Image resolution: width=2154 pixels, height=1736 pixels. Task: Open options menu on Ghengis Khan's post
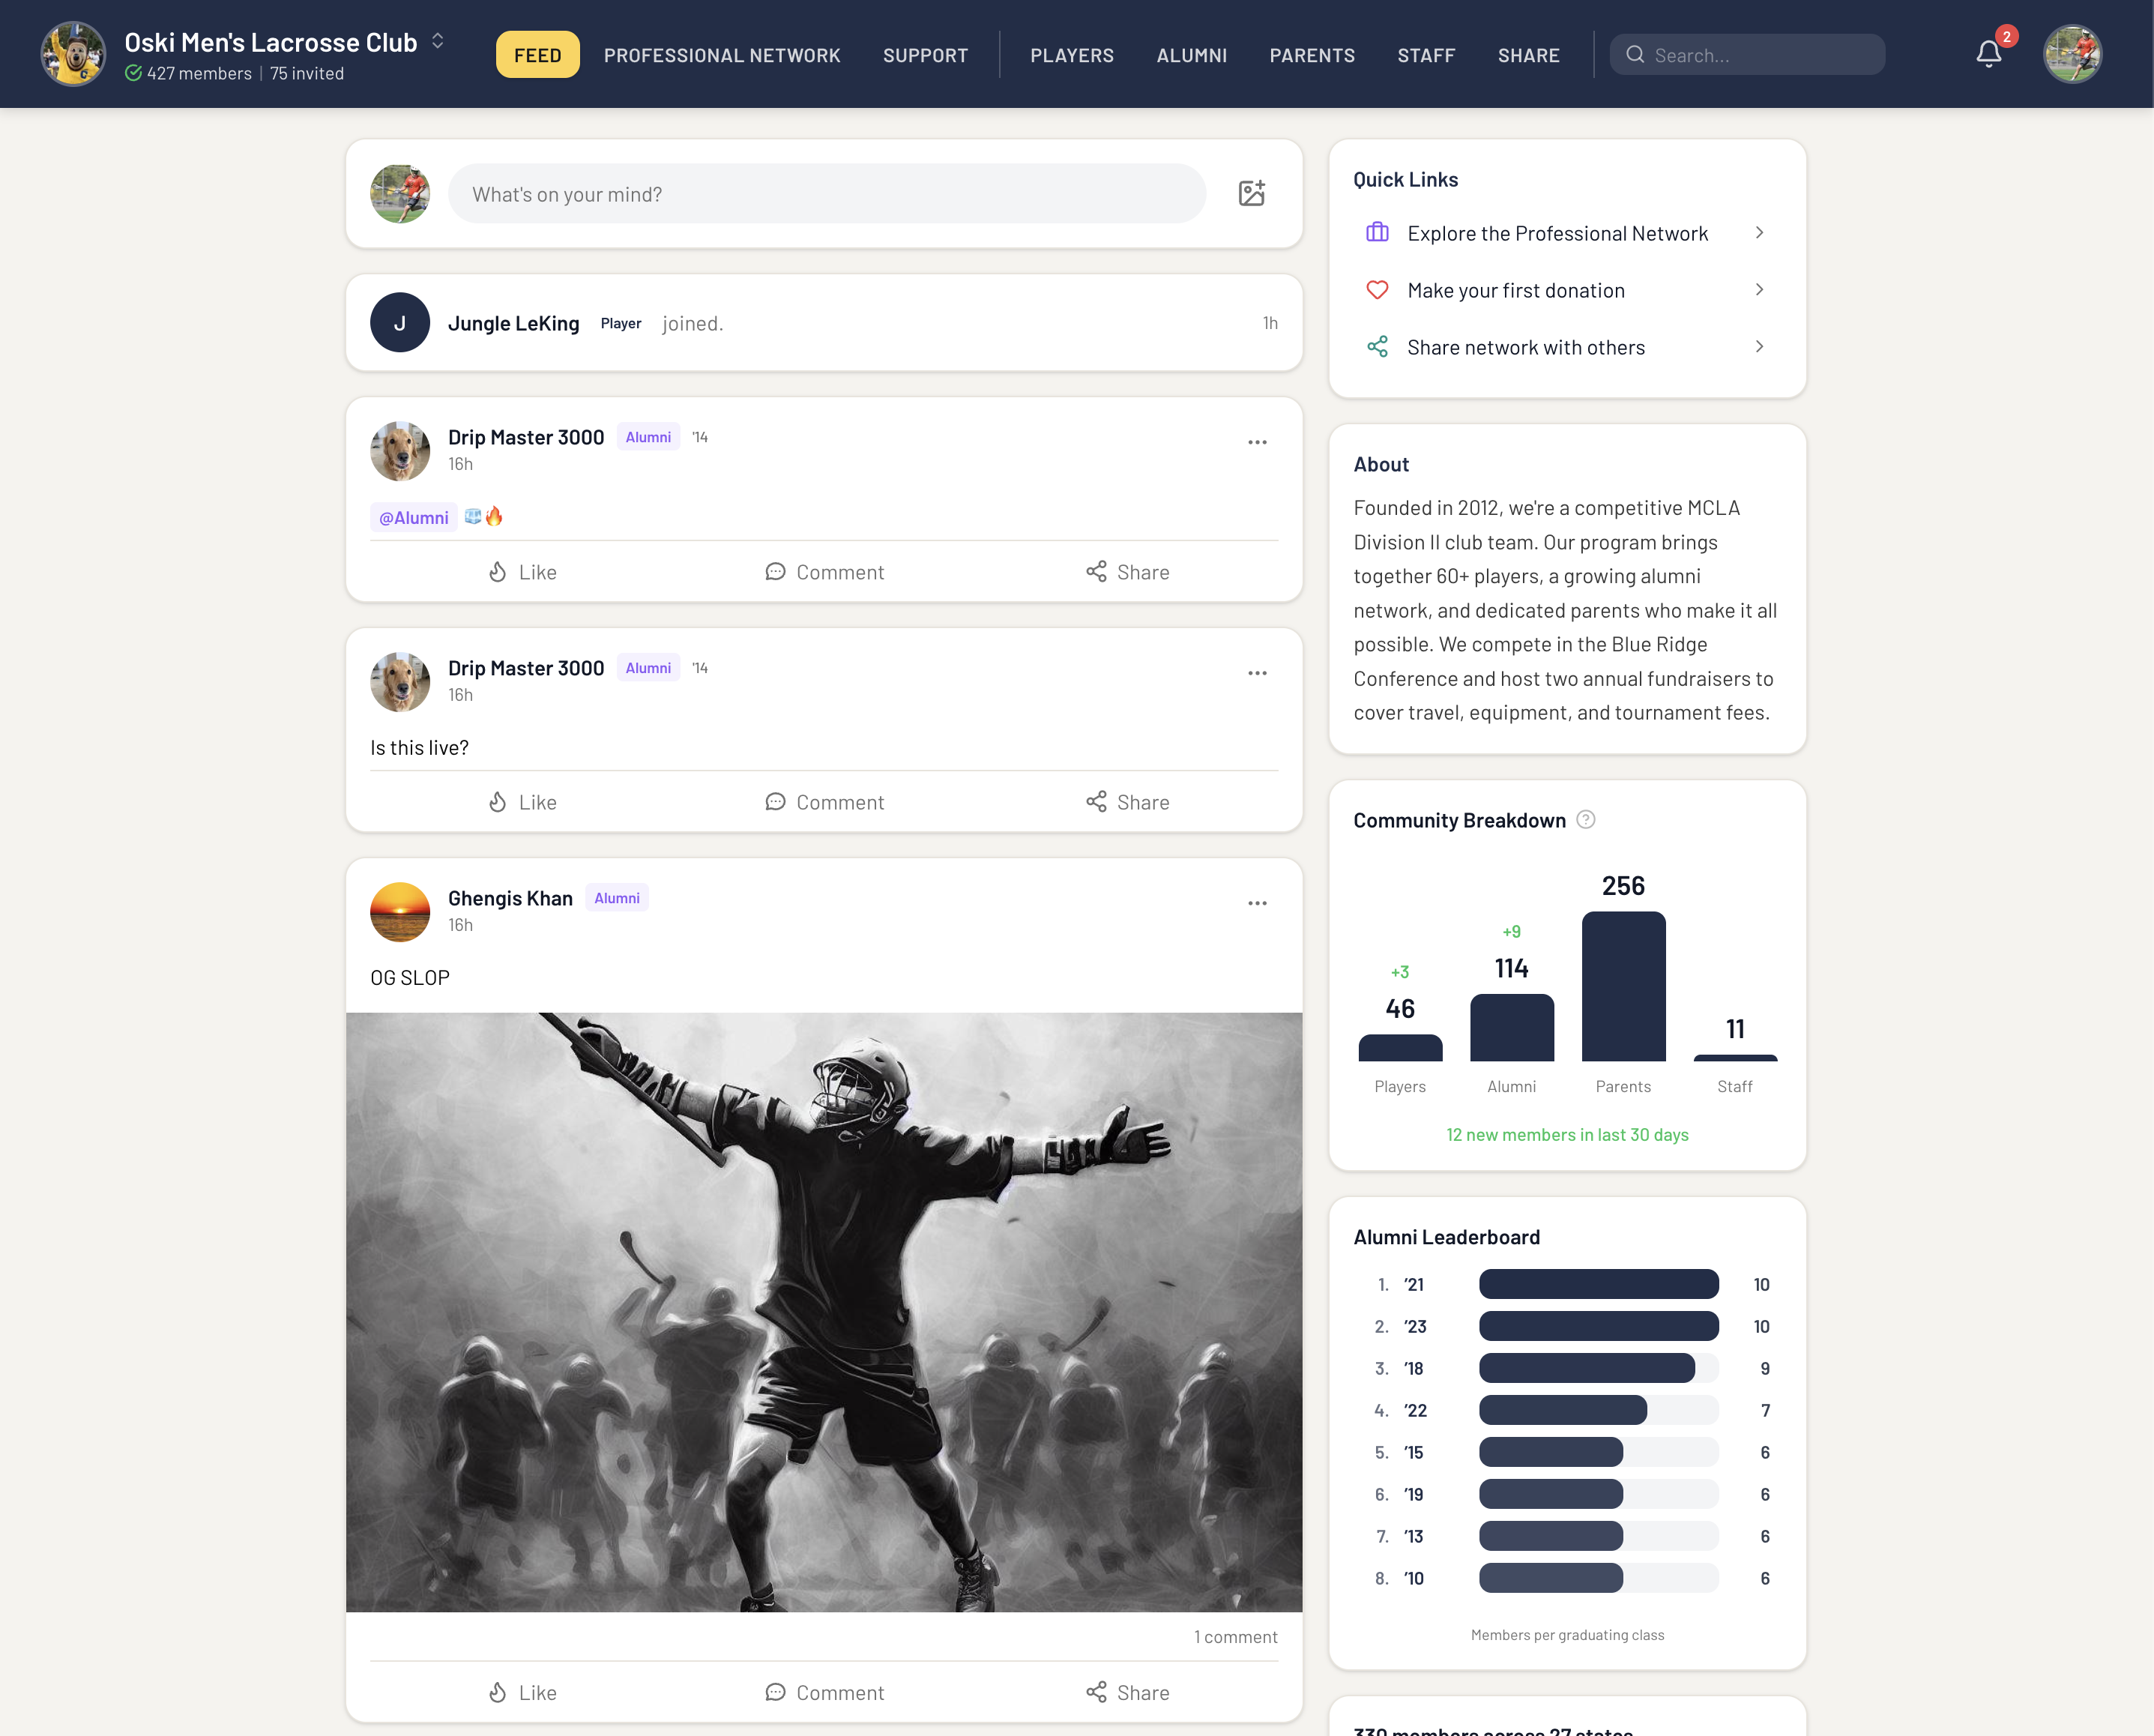pyautogui.click(x=1257, y=903)
